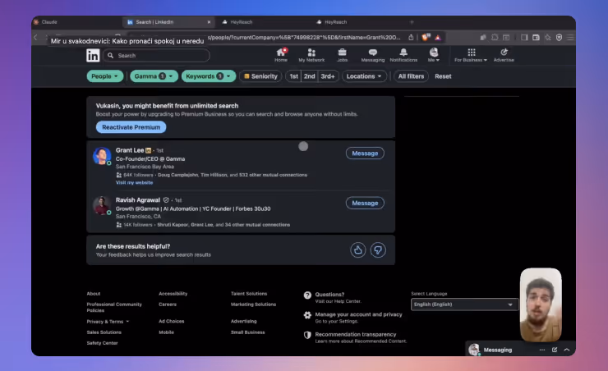
Task: Open the Notifications bell icon
Action: coord(403,55)
